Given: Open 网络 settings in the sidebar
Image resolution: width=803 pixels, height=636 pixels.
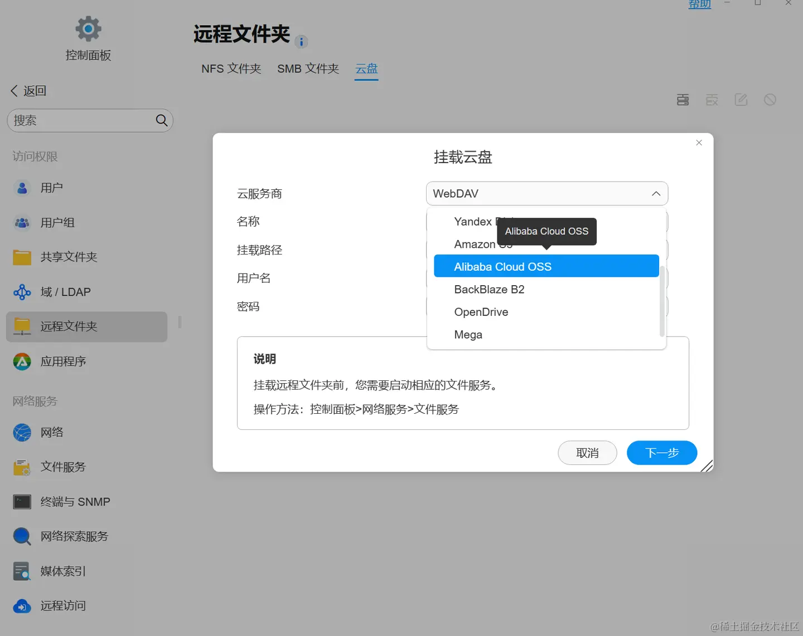Looking at the screenshot, I should click(x=86, y=432).
